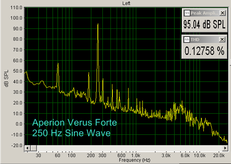Image resolution: width=231 pixels, height=164 pixels.
Task: Click the 1.0k frequency axis label
Action: coord(136,155)
